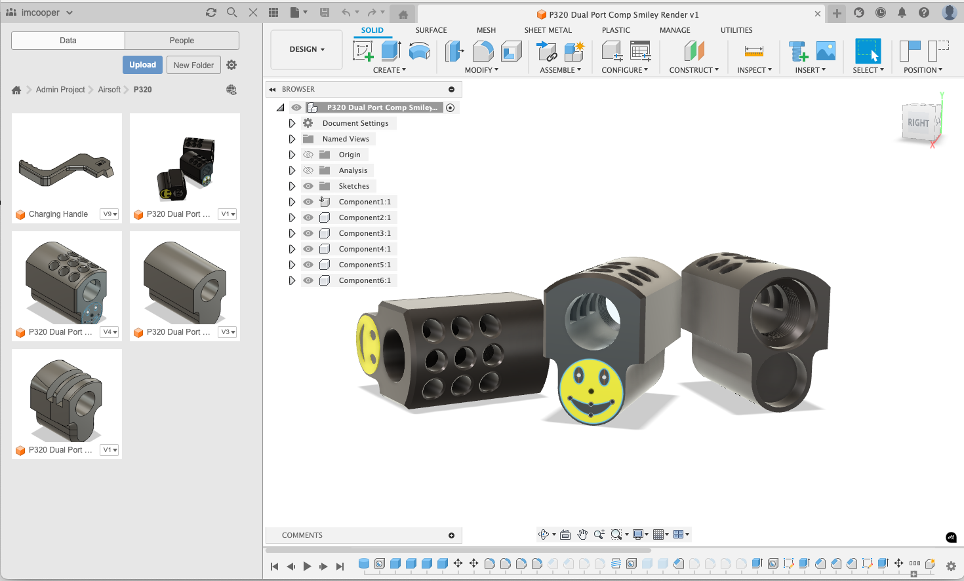Select the Revolve tool in Create
This screenshot has width=964, height=581.
click(x=420, y=51)
